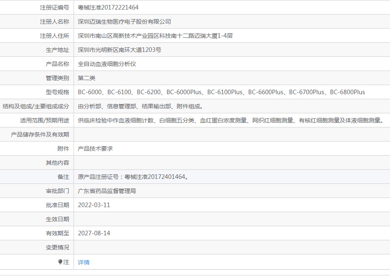Screen dimensions: 390x276
Task: Click the 注册人名称 label
Action: (54, 22)
